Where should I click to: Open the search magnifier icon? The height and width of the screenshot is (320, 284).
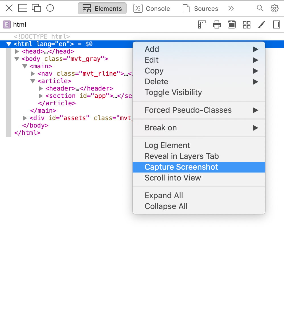[260, 8]
